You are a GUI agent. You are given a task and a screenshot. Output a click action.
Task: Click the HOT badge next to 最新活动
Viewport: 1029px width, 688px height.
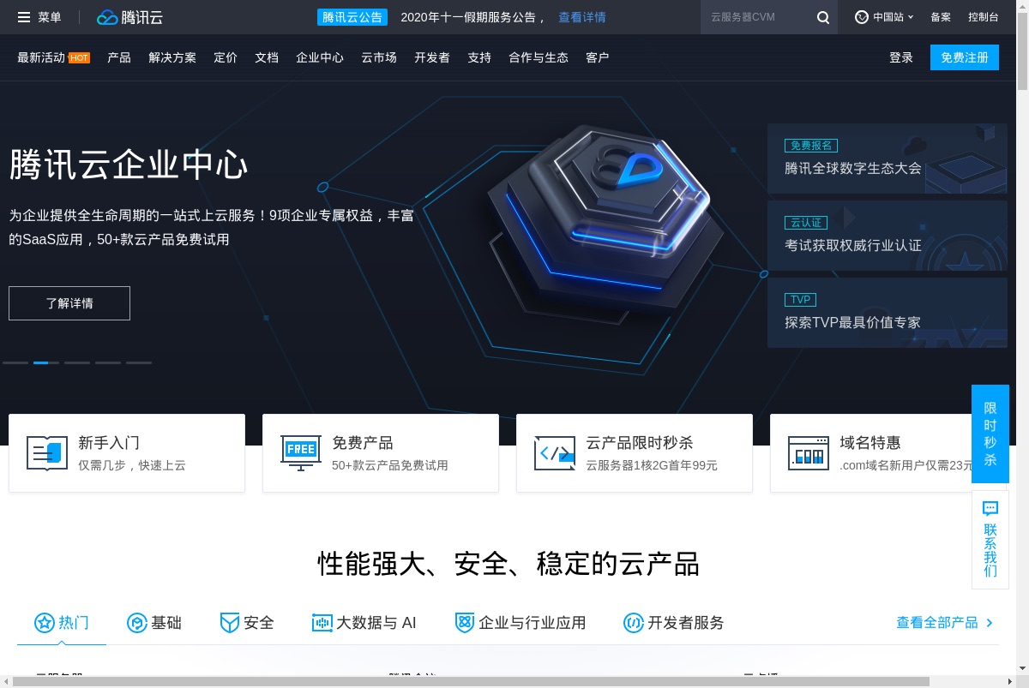79,58
